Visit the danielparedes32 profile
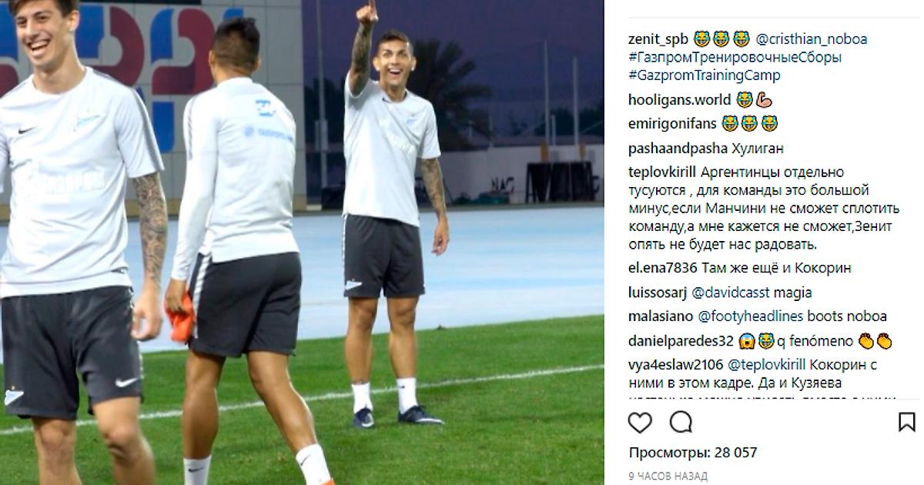 click(x=681, y=340)
